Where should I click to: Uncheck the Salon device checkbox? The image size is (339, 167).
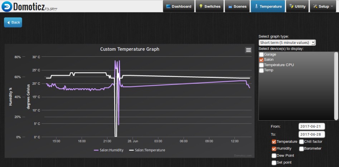(x=261, y=60)
